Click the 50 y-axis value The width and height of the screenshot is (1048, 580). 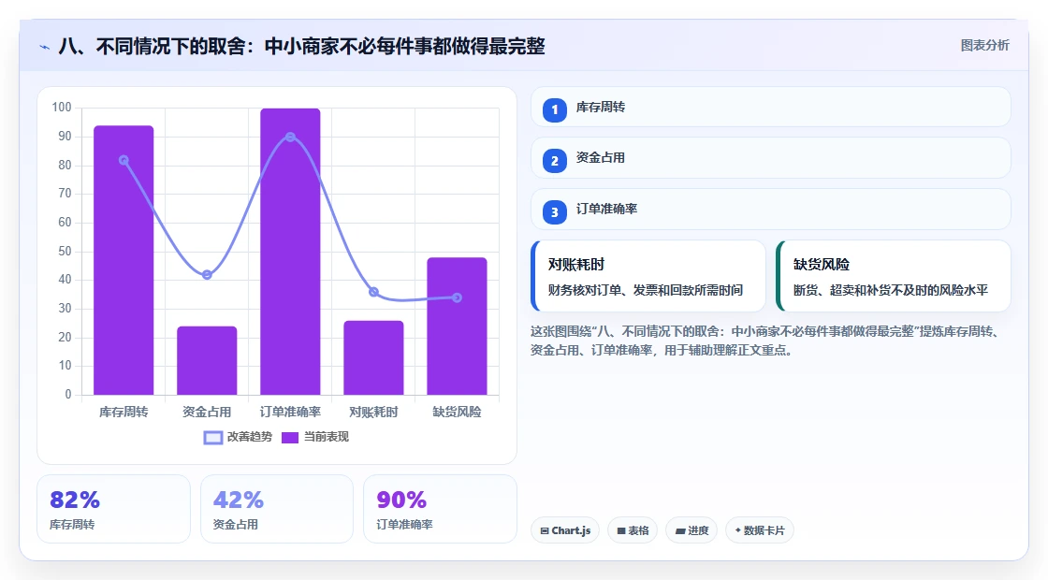point(65,252)
